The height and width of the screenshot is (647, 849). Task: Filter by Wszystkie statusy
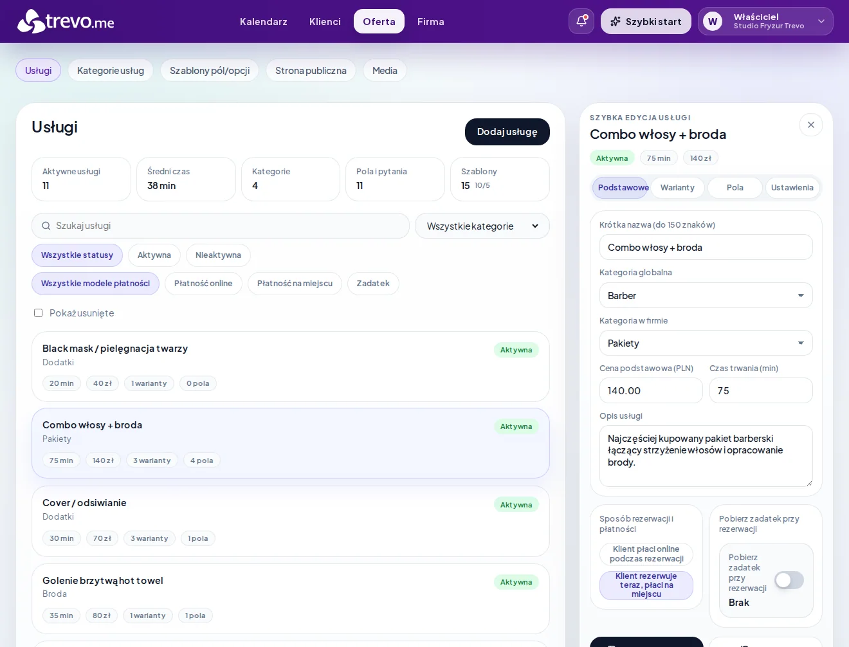pyautogui.click(x=77, y=255)
